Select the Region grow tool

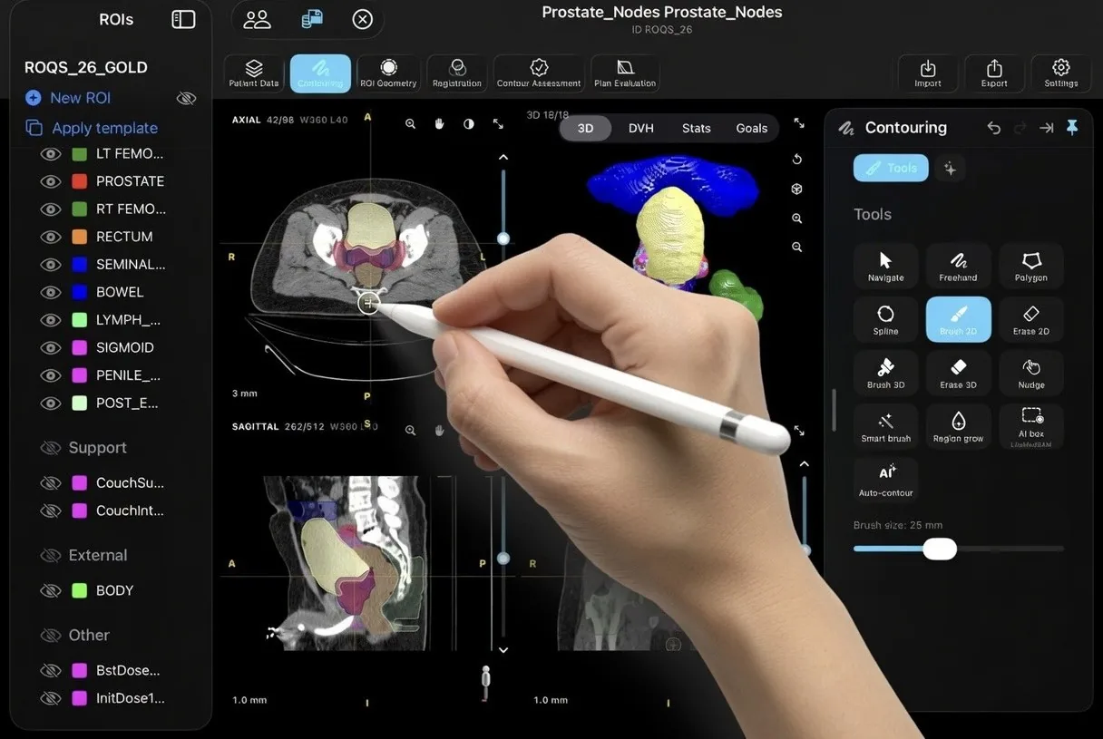(x=958, y=427)
